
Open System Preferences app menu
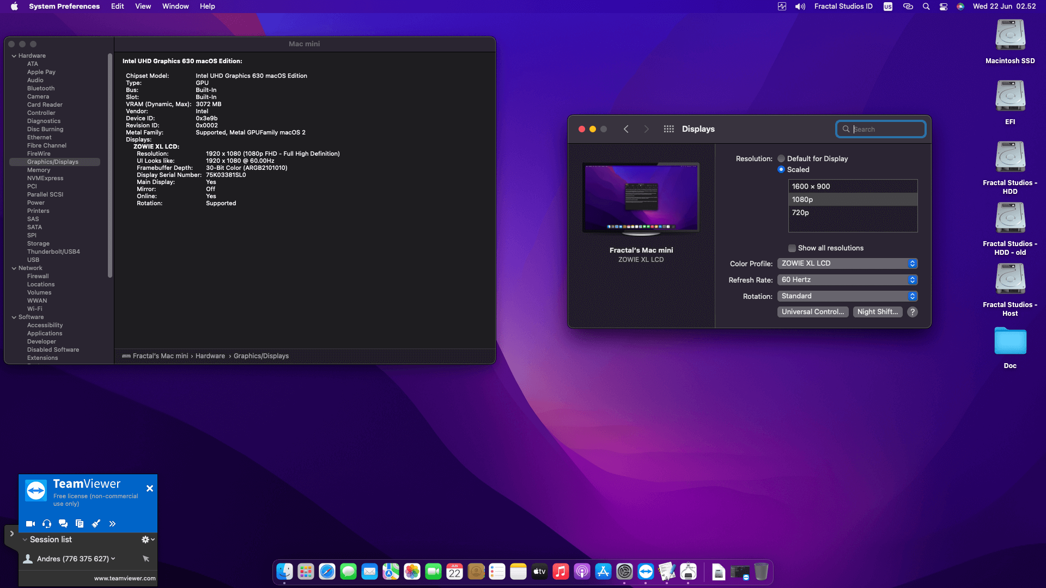(x=64, y=7)
